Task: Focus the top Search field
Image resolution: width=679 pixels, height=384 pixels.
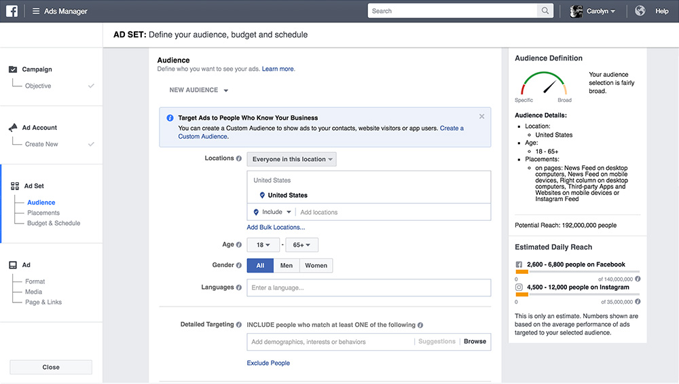Action: click(x=452, y=11)
